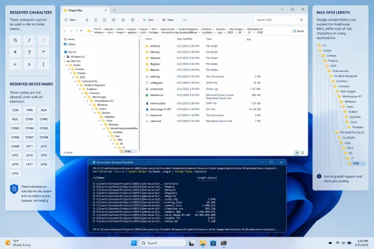
Task: Open File Explorer from the taskbar
Action: point(203,243)
